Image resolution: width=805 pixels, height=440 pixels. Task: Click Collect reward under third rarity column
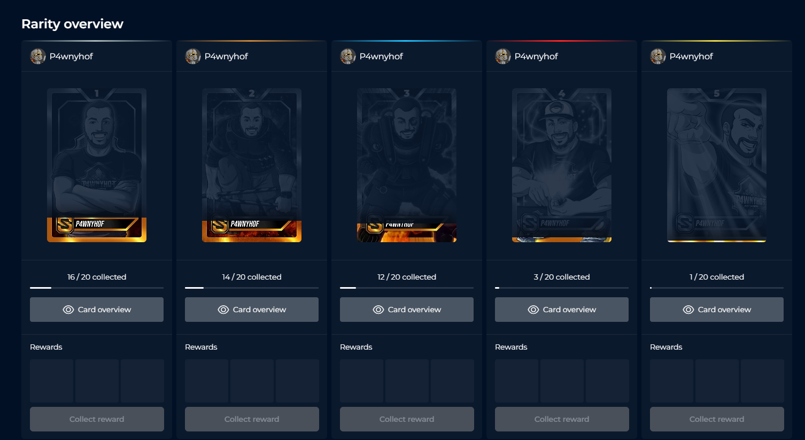pos(407,419)
